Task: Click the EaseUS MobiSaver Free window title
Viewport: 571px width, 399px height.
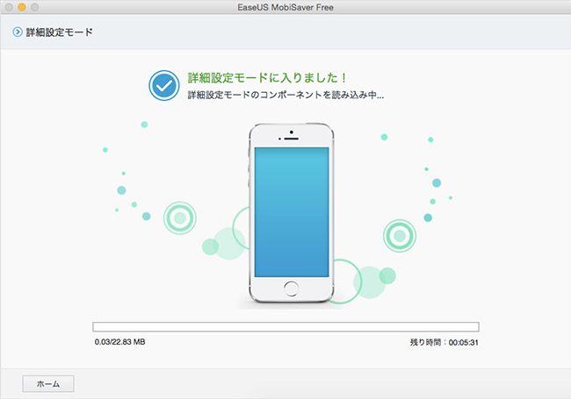Action: (285, 7)
